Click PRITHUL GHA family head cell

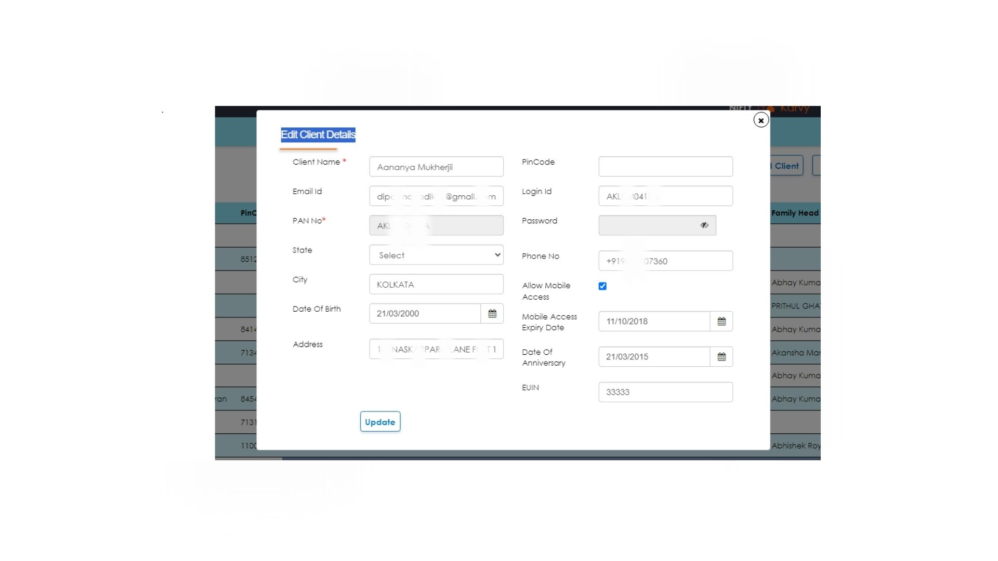795,306
